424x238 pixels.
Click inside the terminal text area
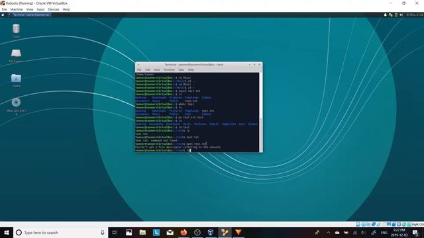(x=197, y=112)
